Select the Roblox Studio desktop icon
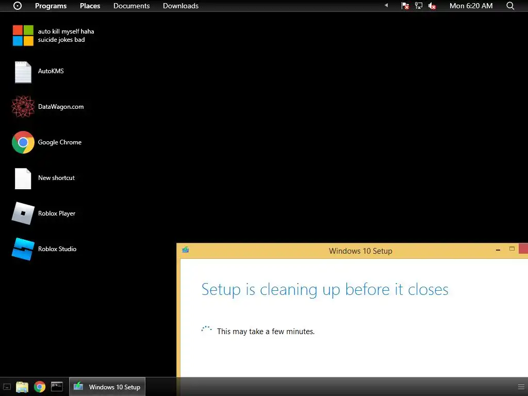The image size is (528, 396). point(23,249)
